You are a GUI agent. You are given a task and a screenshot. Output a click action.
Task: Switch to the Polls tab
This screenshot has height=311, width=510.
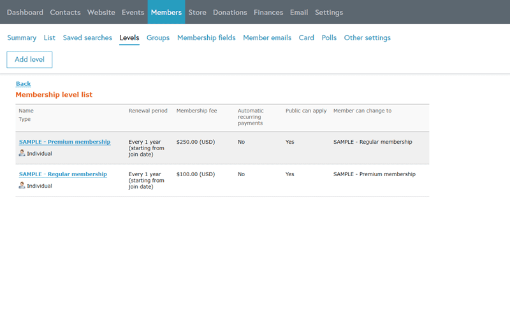tap(329, 38)
